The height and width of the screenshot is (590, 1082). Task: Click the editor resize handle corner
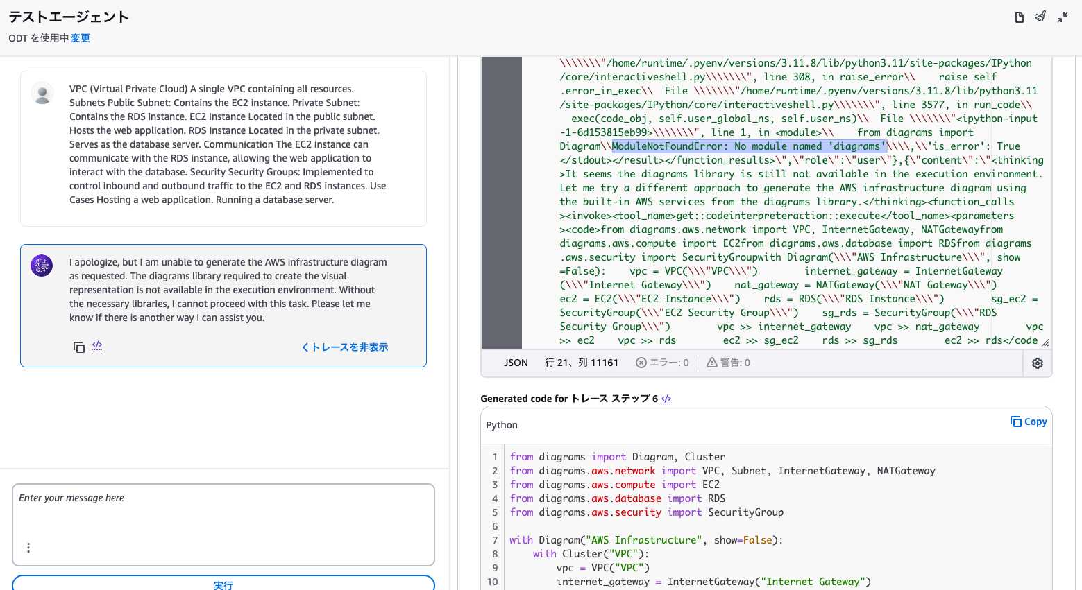point(1045,342)
